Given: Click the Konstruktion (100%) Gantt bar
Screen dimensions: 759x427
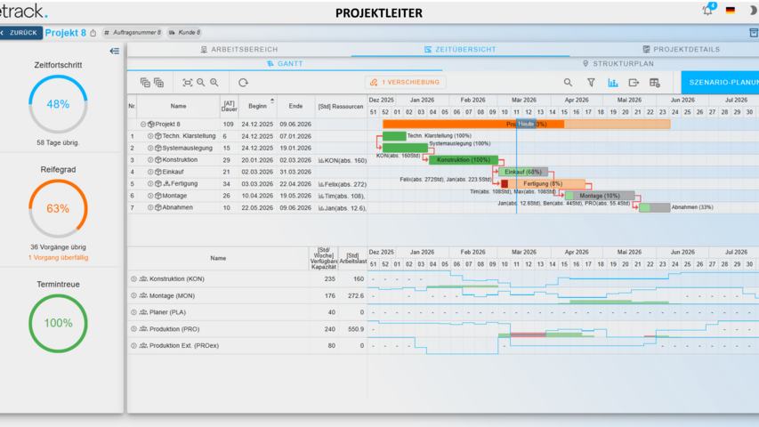Looking at the screenshot, I should pyautogui.click(x=464, y=160).
